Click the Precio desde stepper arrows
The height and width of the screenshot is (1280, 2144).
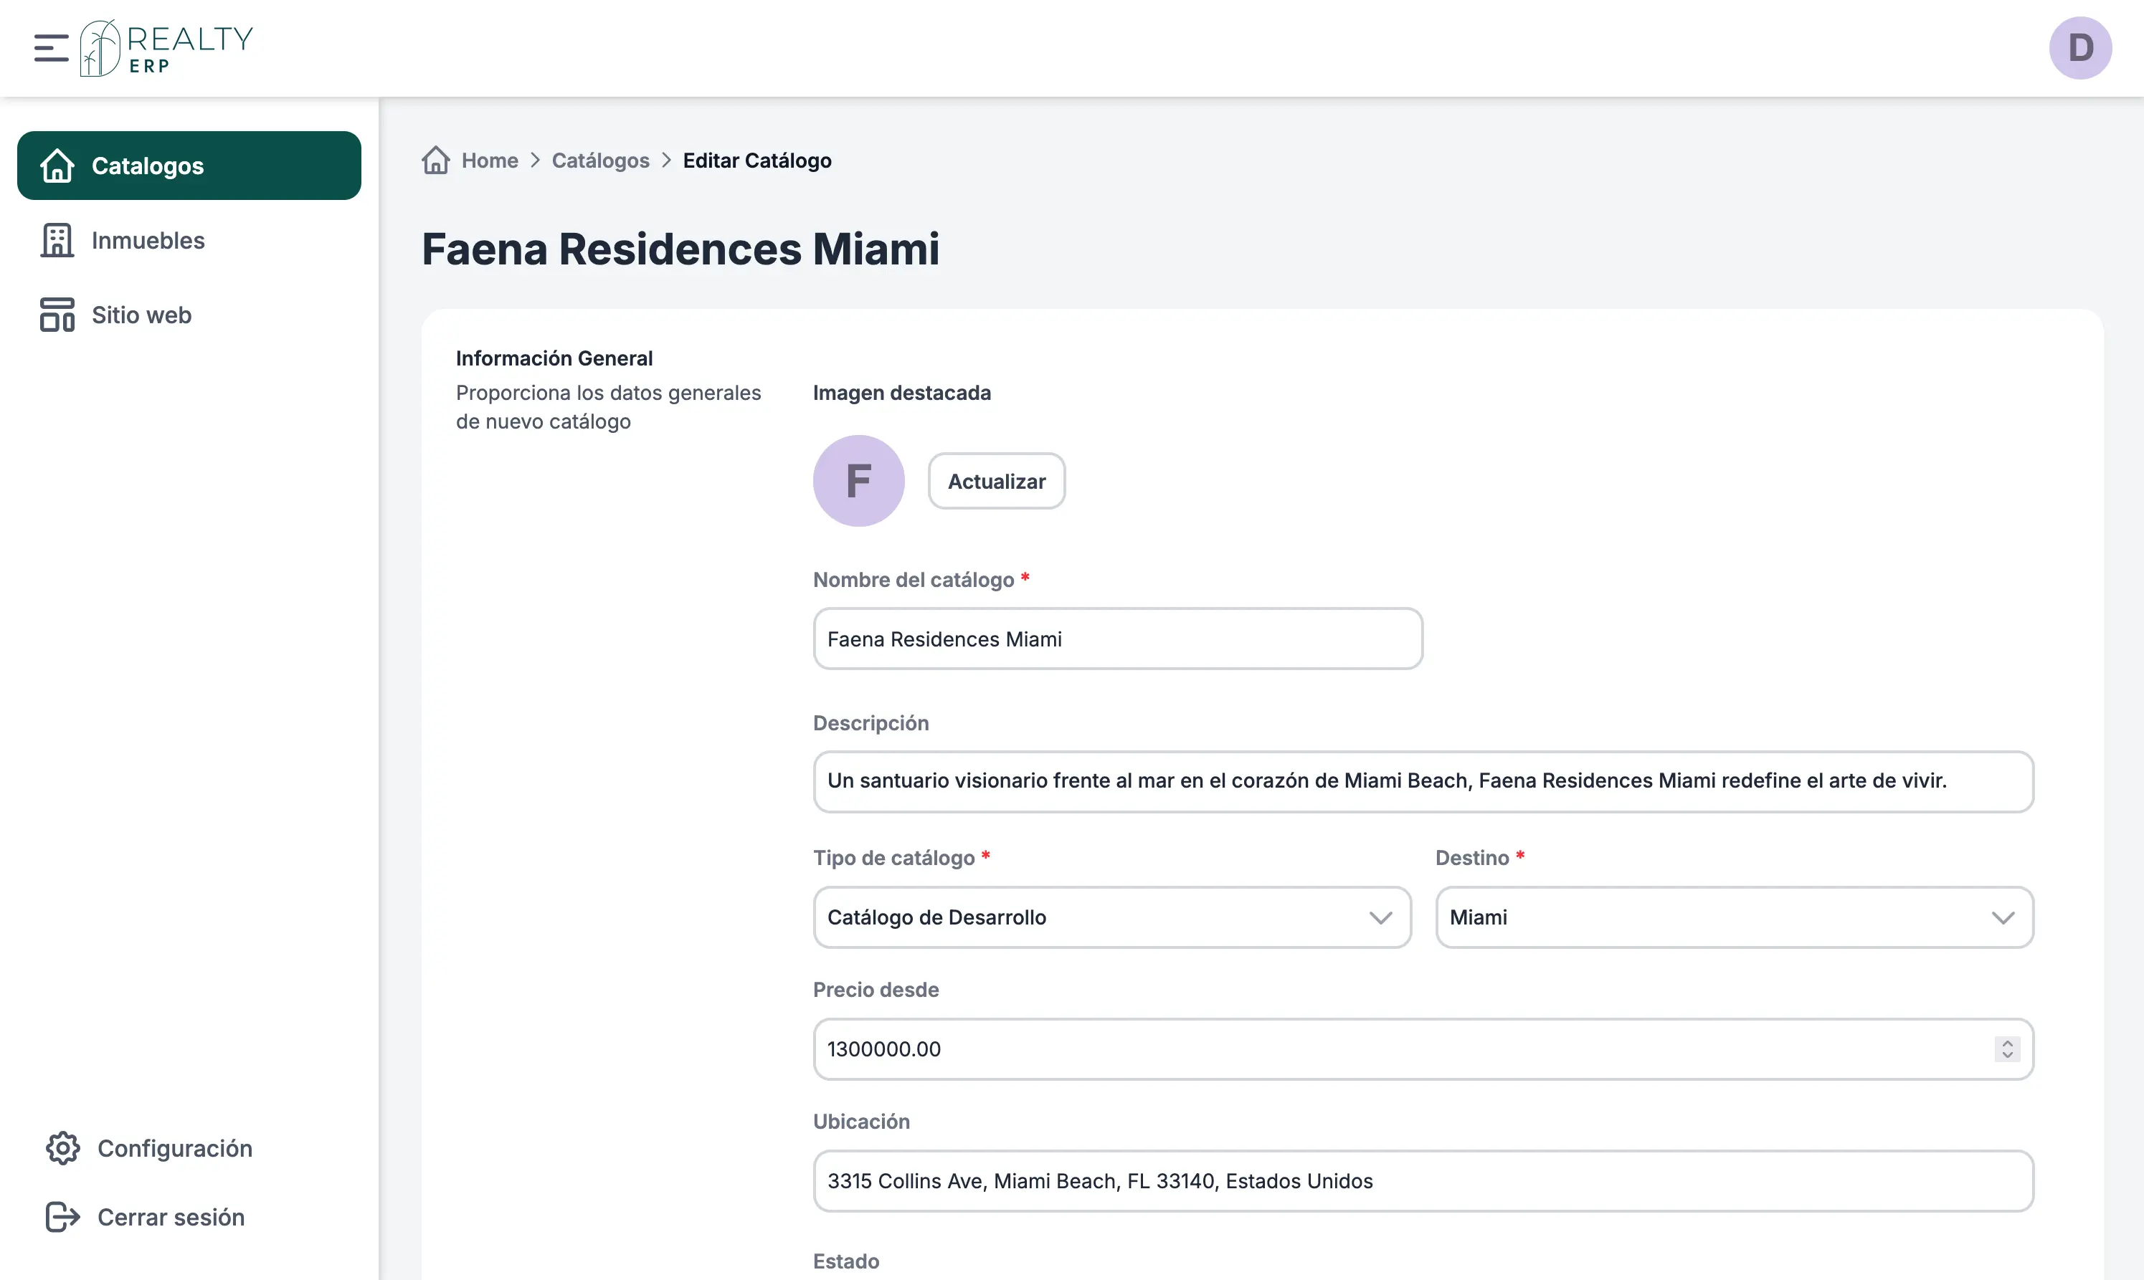click(2007, 1049)
